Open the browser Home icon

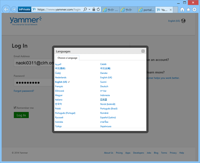point(182,10)
